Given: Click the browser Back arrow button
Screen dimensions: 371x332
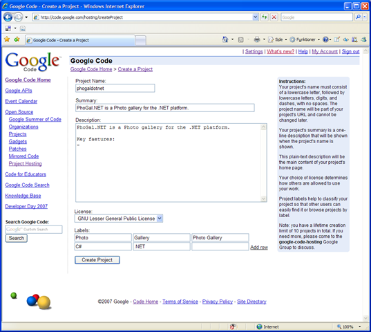Looking at the screenshot, I should point(8,17).
